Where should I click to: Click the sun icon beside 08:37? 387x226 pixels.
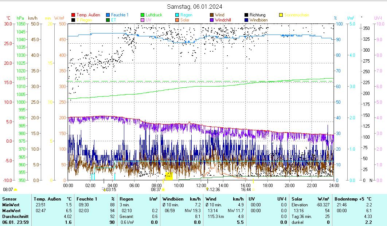[x=164, y=190]
